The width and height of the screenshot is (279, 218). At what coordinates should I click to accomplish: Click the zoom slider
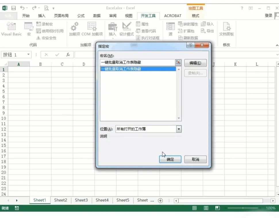pyautogui.click(x=243, y=208)
